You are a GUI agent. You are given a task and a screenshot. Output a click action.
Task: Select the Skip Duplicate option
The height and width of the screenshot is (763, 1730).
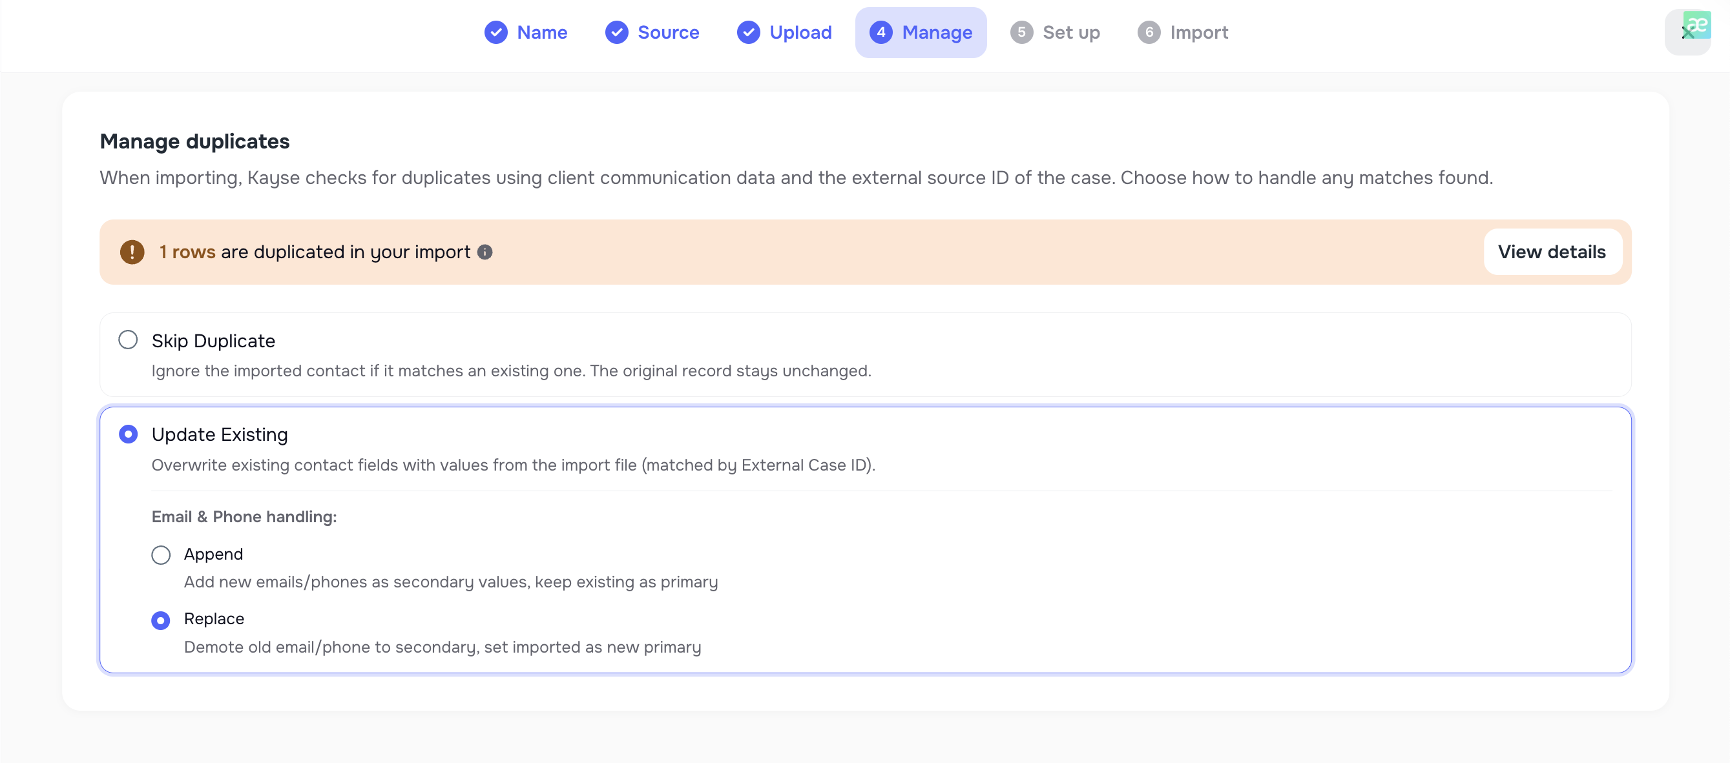[x=128, y=340]
